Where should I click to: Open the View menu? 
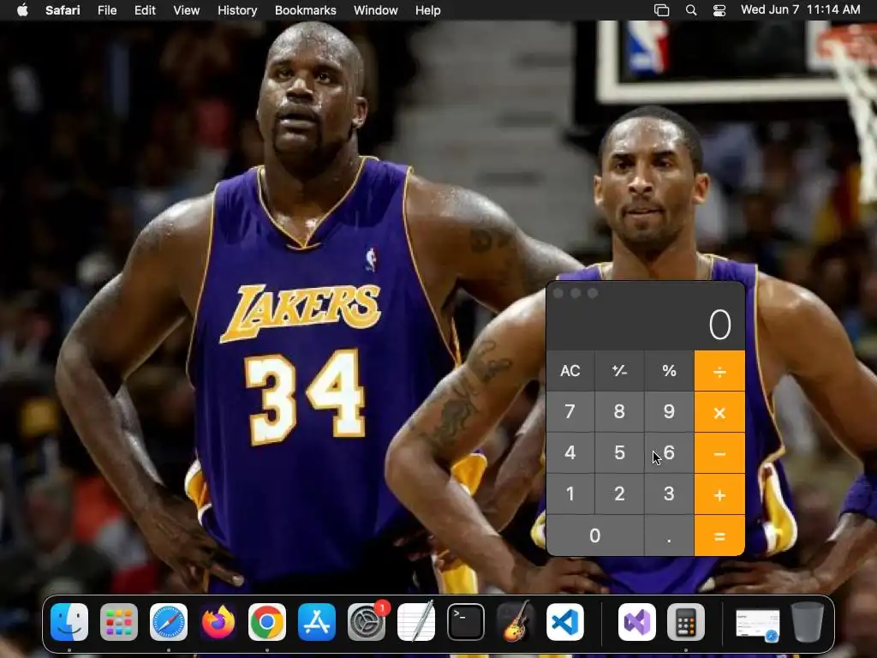point(186,10)
